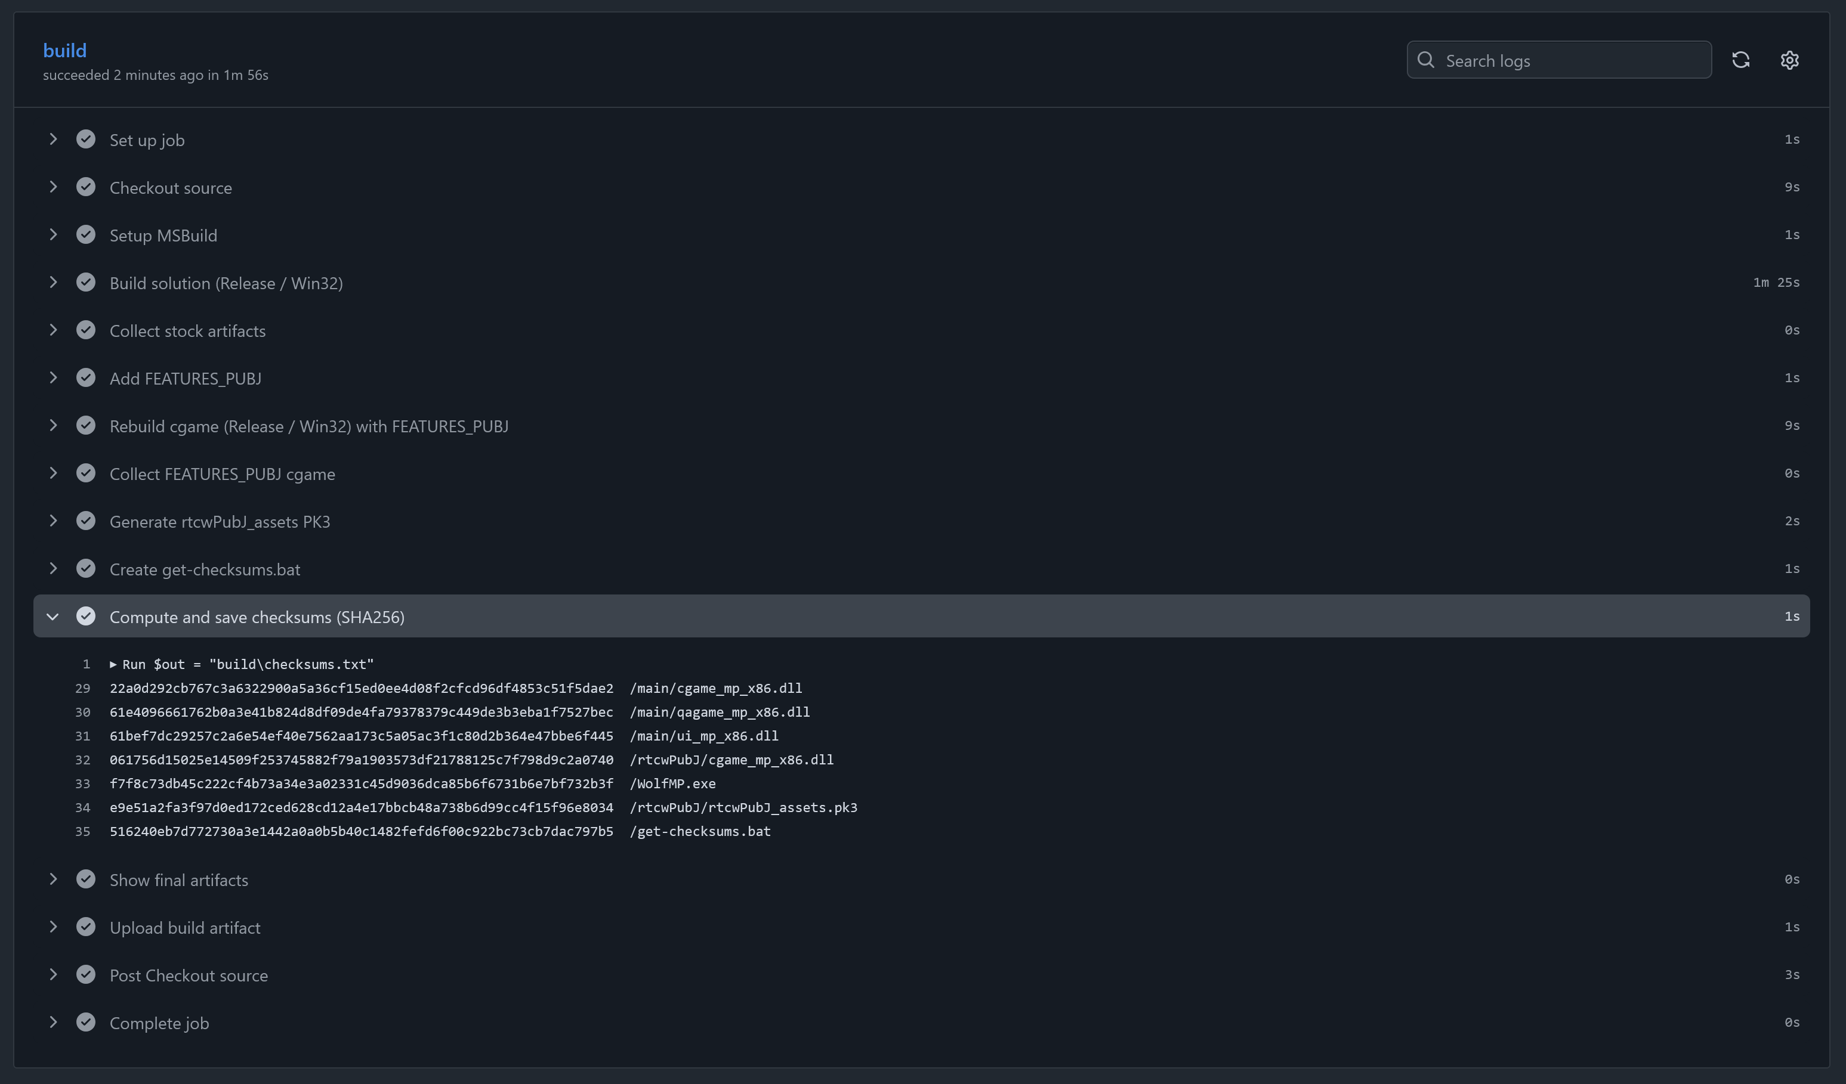This screenshot has height=1084, width=1846.
Task: Expand the Rebuild cgame step chevron
Action: click(x=53, y=425)
